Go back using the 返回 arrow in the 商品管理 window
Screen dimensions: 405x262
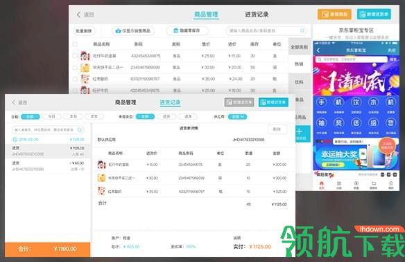click(x=85, y=15)
